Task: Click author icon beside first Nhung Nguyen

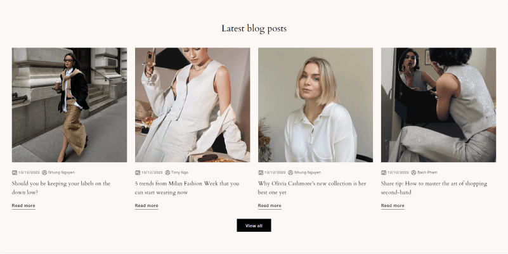Action: [x=44, y=172]
